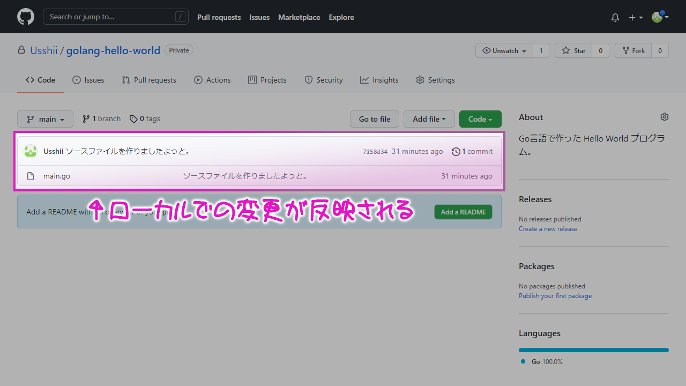Open Issues in top navigation
686x386 pixels.
pyautogui.click(x=259, y=17)
